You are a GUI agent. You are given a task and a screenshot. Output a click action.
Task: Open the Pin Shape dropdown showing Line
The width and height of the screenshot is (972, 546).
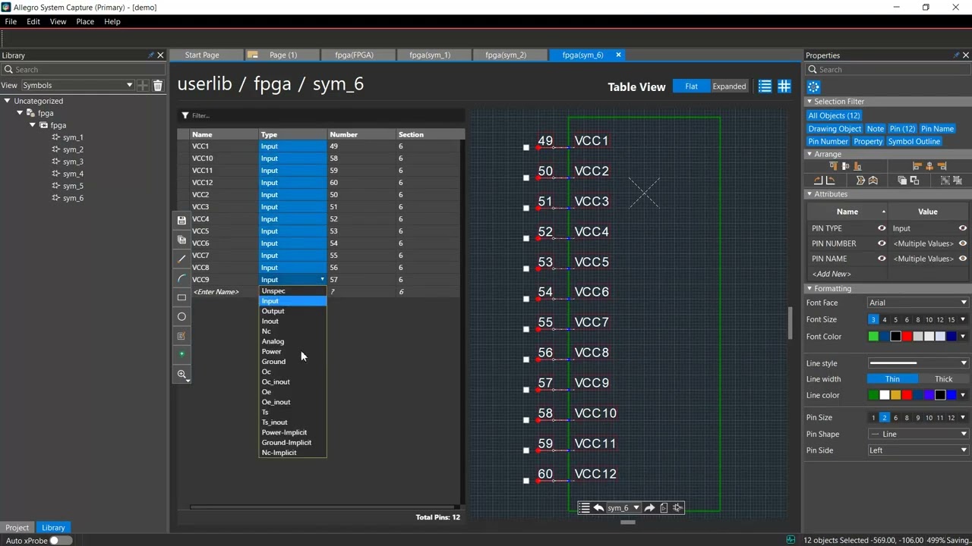(917, 435)
